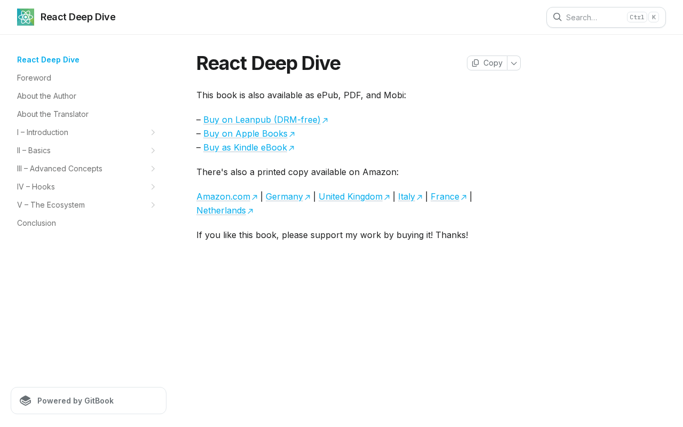Open the United Kingdom Amazon link
The height and width of the screenshot is (427, 683).
350,196
